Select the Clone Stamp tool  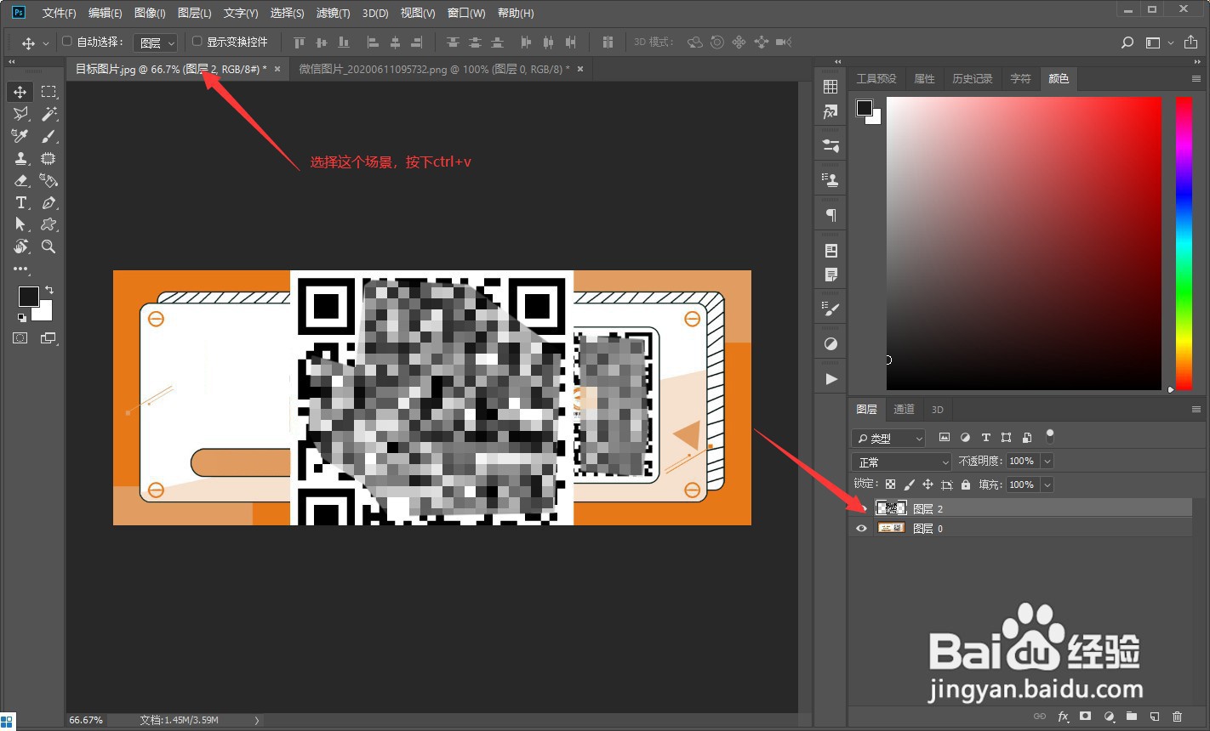tap(20, 158)
